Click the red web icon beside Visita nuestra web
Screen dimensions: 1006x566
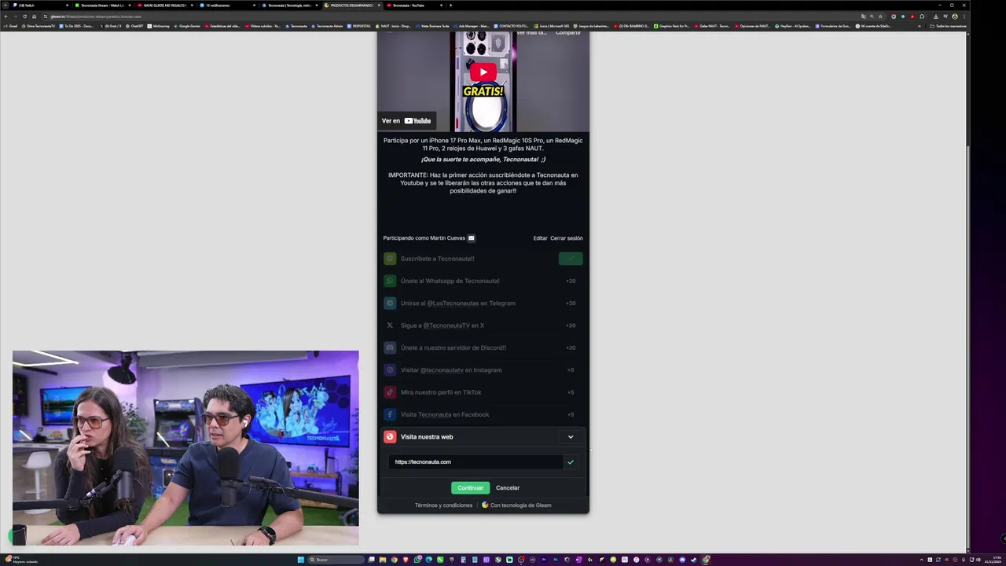click(390, 437)
